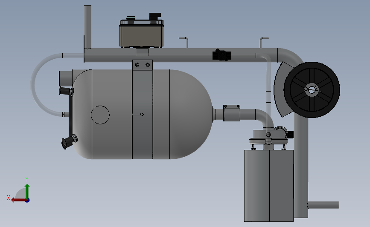Screen dimensions: 370x227
Task: Select the upper black nozzle on the tank's left end
Action: (66, 91)
